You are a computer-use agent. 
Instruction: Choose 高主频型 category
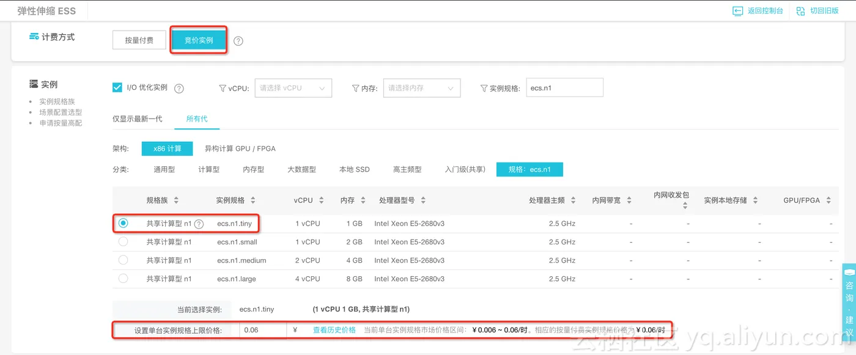pyautogui.click(x=408, y=169)
